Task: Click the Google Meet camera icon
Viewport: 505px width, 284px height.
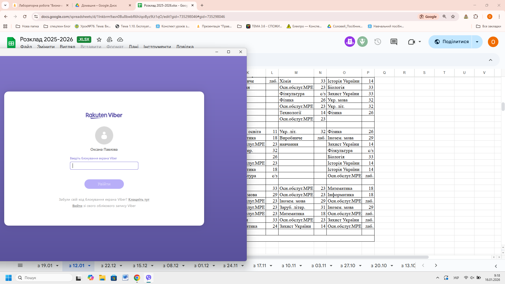Action: pyautogui.click(x=411, y=42)
